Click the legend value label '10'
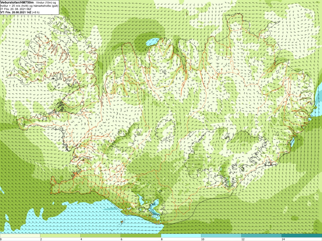The image size is (322, 241). point(203,239)
